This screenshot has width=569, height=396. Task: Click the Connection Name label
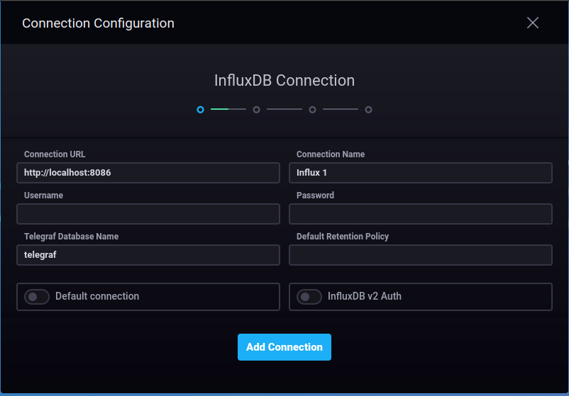click(x=331, y=154)
